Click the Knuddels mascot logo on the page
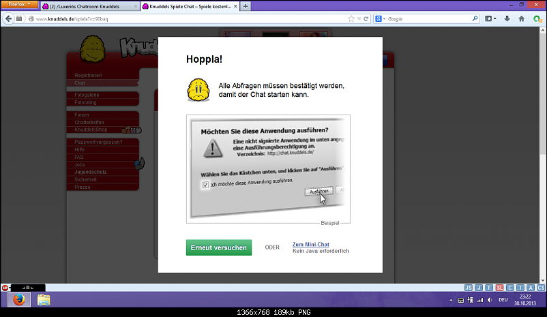547x317 pixels. [x=93, y=48]
